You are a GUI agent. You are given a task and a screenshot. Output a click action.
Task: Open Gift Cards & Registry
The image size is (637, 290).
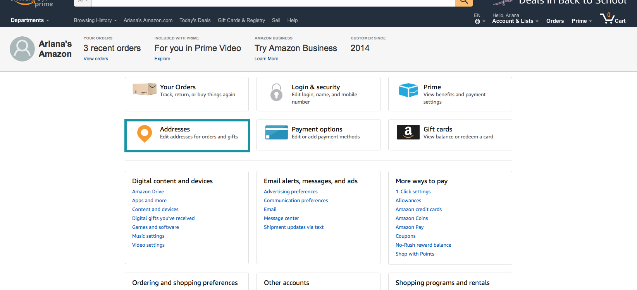click(241, 20)
